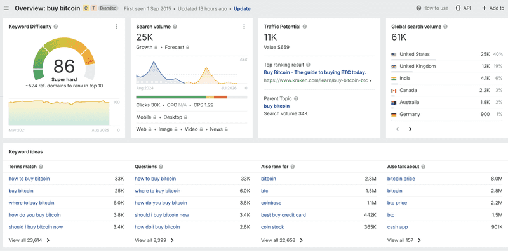Click the Also talk about help icon
508x251 pixels.
point(424,167)
